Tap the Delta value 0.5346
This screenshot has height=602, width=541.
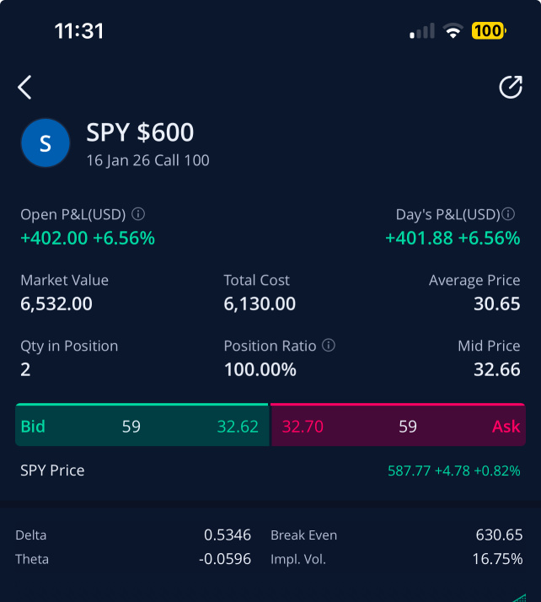(228, 535)
